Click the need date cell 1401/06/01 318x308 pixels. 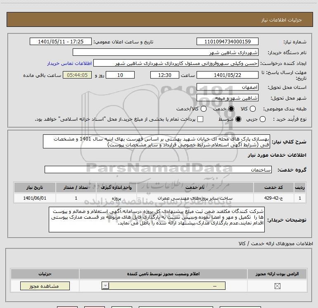(35, 198)
